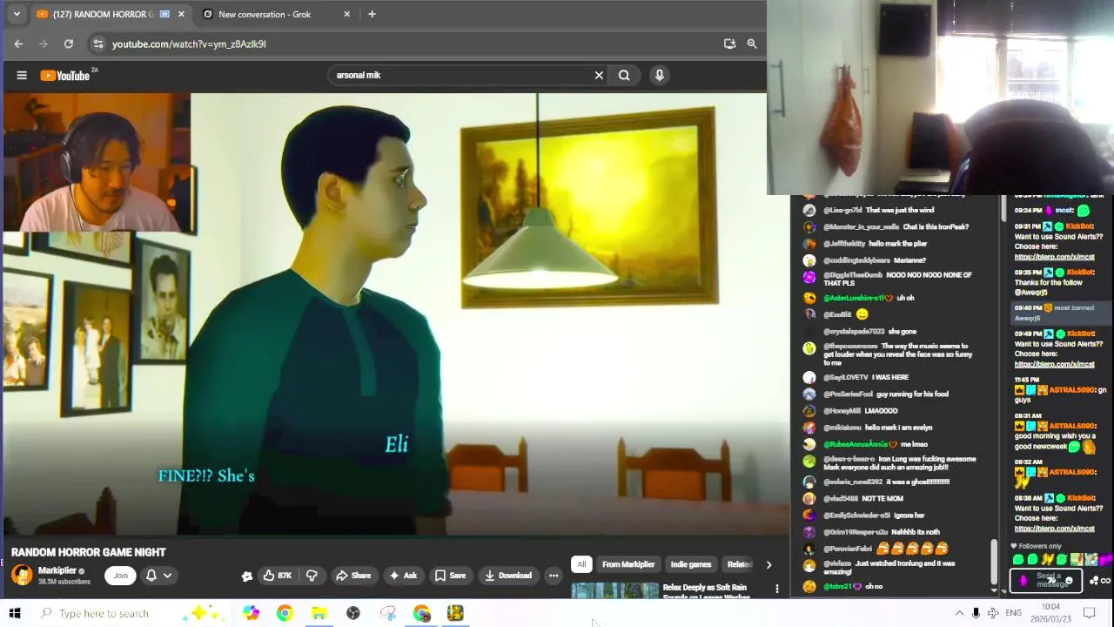Download the video
The image size is (1114, 627).
508,576
